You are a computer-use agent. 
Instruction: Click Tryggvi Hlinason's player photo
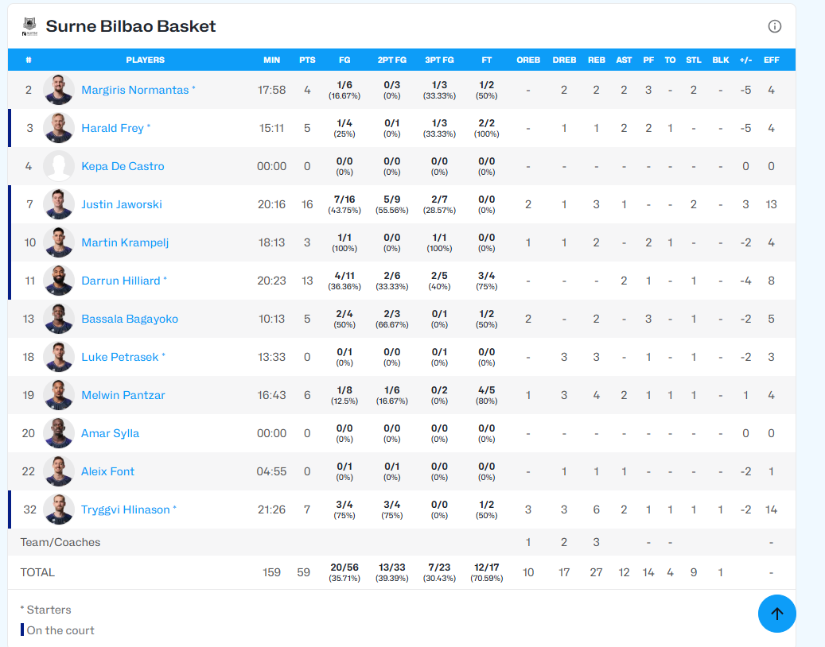[x=59, y=509]
